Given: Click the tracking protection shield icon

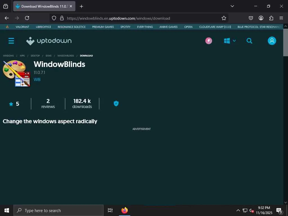Looking at the screenshot, I should click(54, 18).
